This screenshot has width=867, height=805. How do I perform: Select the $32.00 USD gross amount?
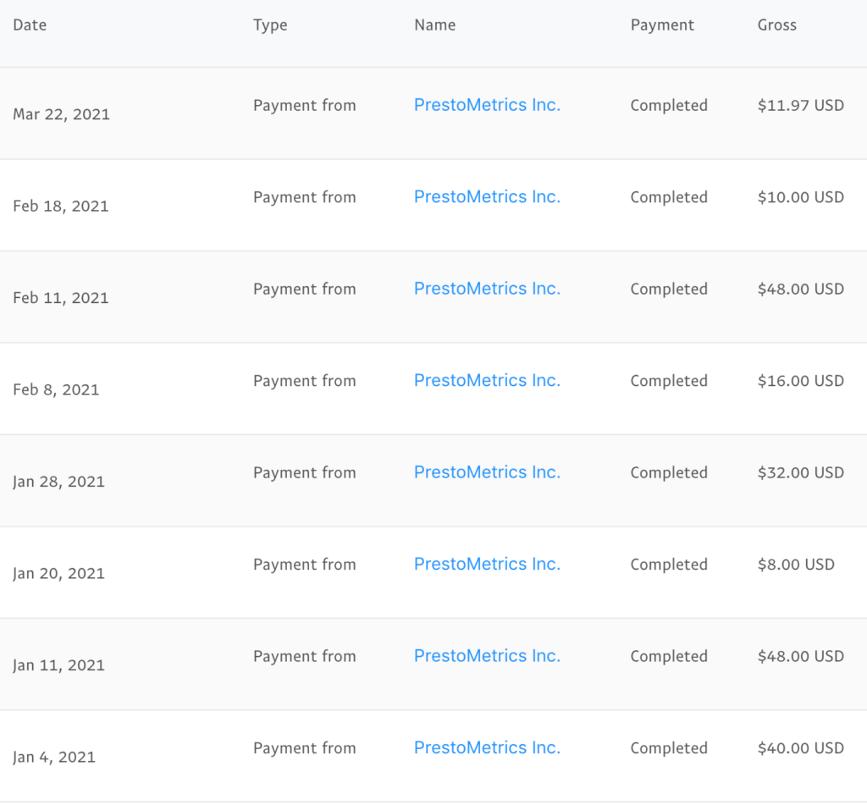point(801,472)
